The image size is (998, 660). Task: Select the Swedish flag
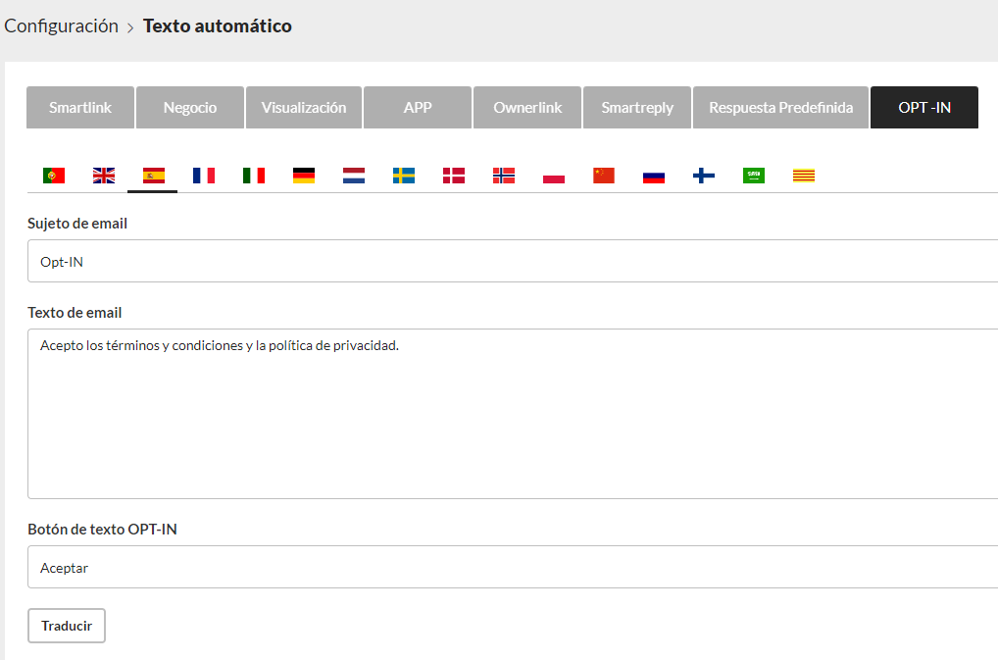point(404,176)
